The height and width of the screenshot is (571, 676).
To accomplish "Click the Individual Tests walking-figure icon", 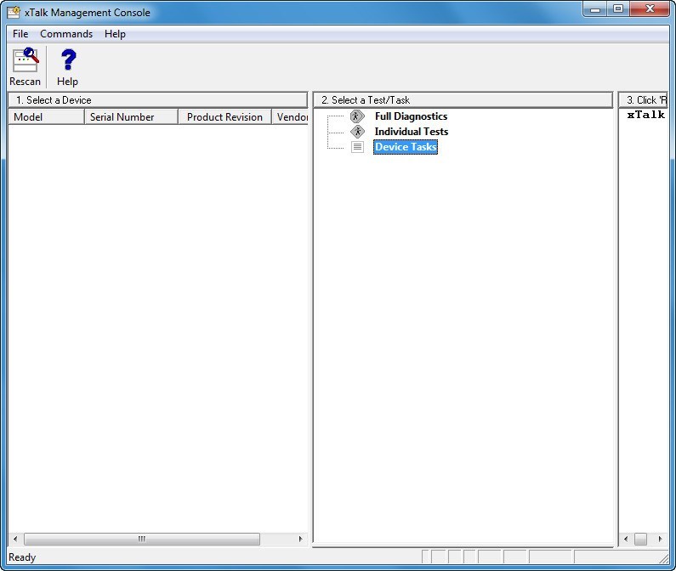I will 357,132.
